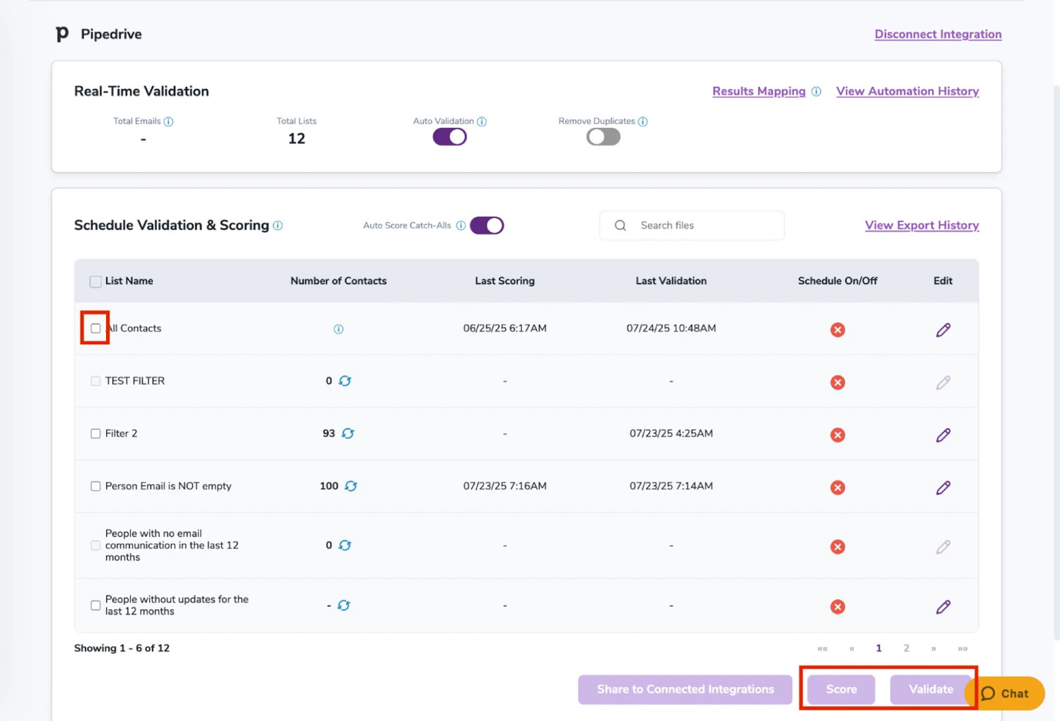
Task: Edit the Filter 2 list schedule
Action: [x=943, y=435]
